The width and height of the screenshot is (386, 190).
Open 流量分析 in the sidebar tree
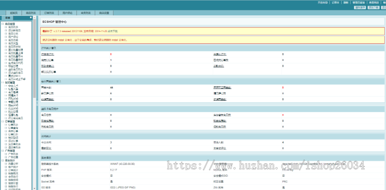[x=13, y=164]
